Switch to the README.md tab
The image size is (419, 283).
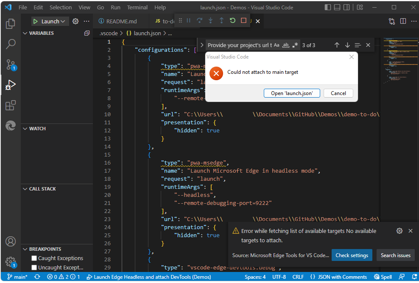tap(121, 21)
